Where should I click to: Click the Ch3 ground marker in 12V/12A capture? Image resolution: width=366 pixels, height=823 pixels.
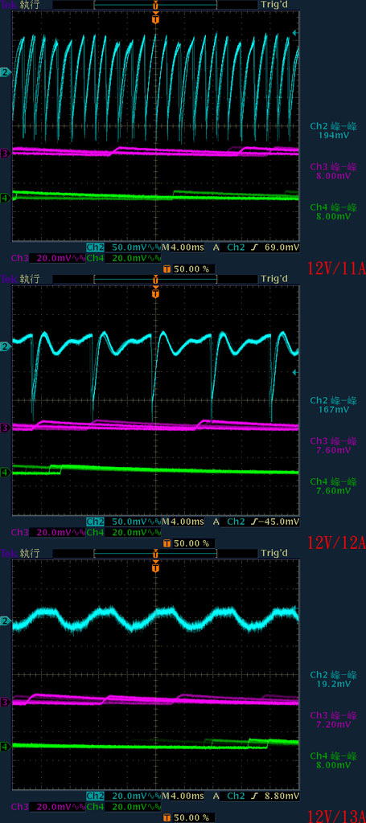pyautogui.click(x=6, y=428)
